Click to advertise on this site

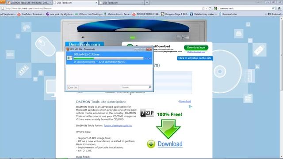point(195,58)
